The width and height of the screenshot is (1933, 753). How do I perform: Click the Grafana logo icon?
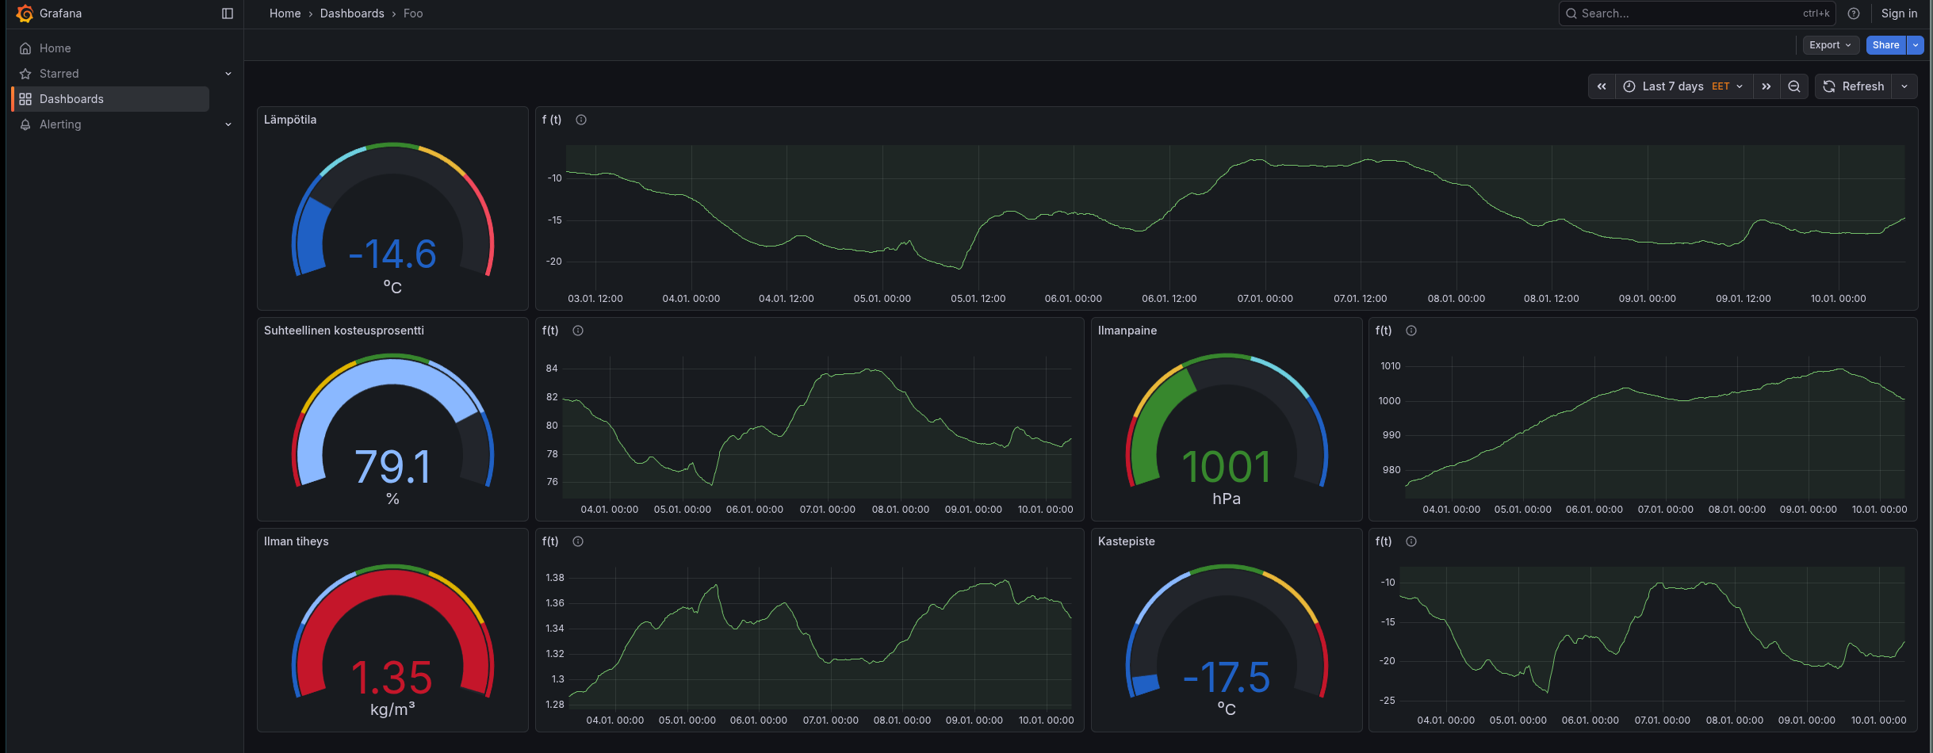25,13
